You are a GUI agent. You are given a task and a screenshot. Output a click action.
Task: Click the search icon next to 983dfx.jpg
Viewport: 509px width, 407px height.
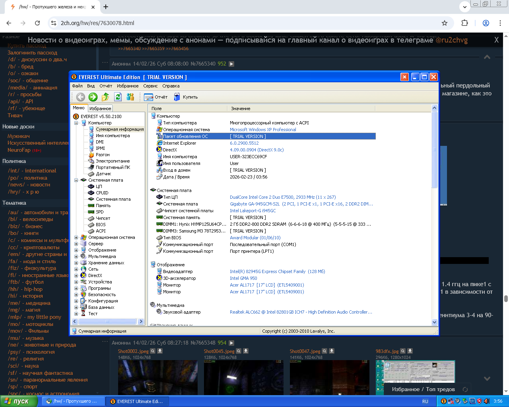(403, 351)
